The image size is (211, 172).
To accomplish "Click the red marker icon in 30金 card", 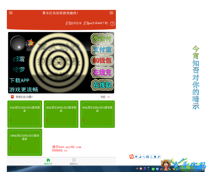I will 46,120.
